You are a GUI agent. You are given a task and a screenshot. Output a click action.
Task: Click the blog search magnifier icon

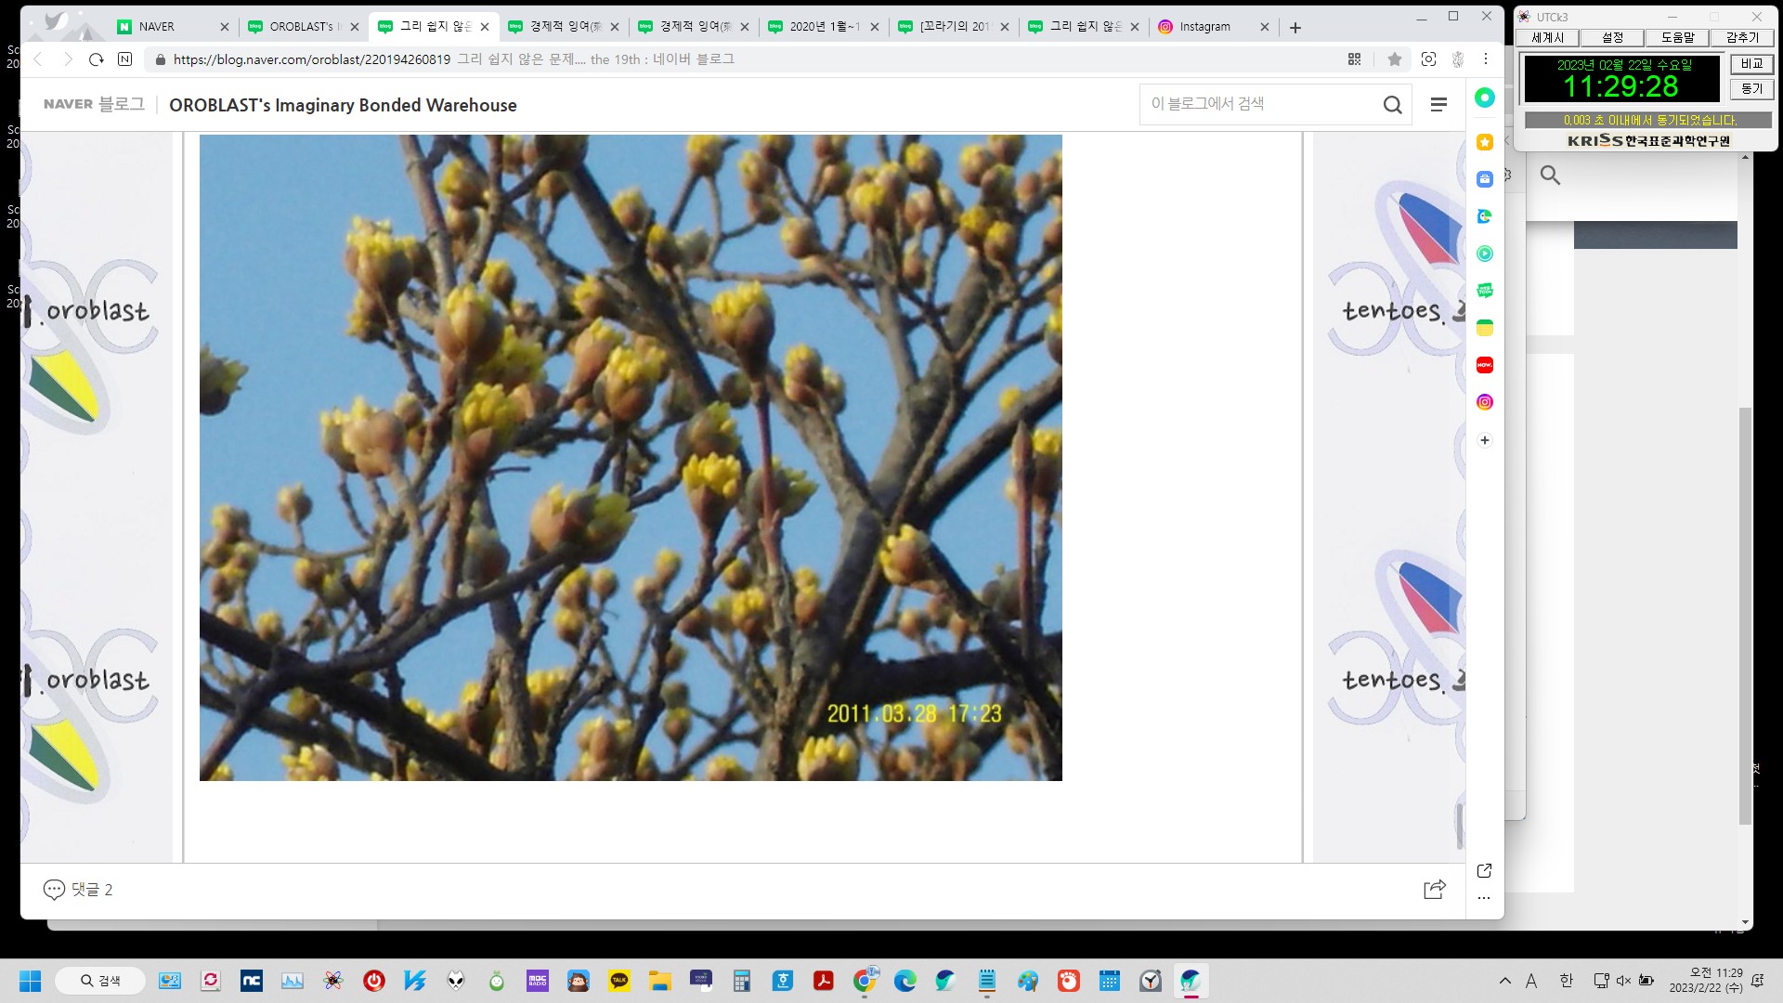1392,105
